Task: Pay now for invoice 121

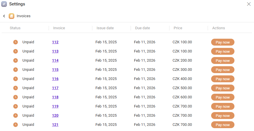Action: pos(223,125)
